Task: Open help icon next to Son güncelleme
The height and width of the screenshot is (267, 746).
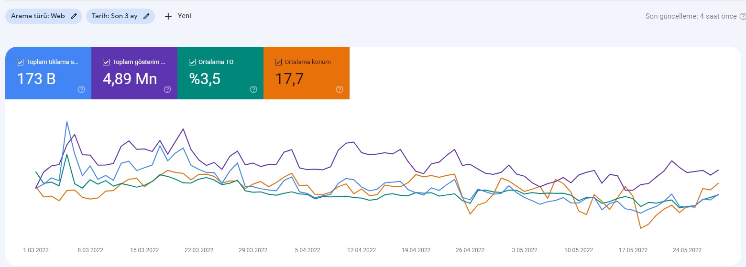Action: click(742, 16)
